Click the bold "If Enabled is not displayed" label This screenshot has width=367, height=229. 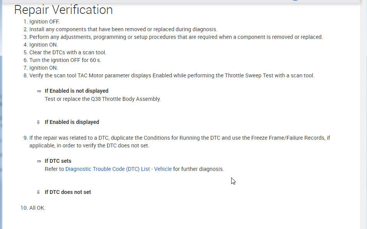76,91
